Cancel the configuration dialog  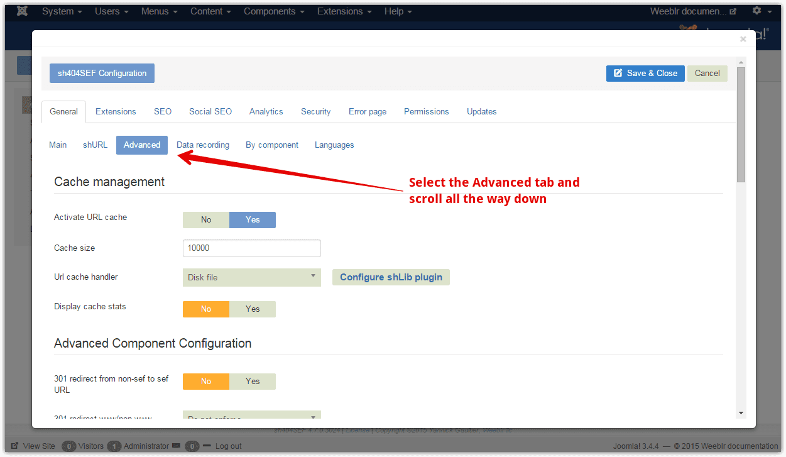[x=707, y=73]
